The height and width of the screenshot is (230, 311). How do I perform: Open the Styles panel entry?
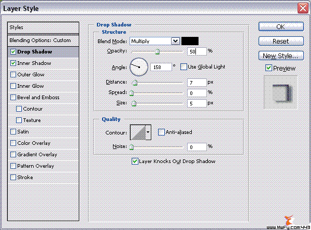[43, 28]
